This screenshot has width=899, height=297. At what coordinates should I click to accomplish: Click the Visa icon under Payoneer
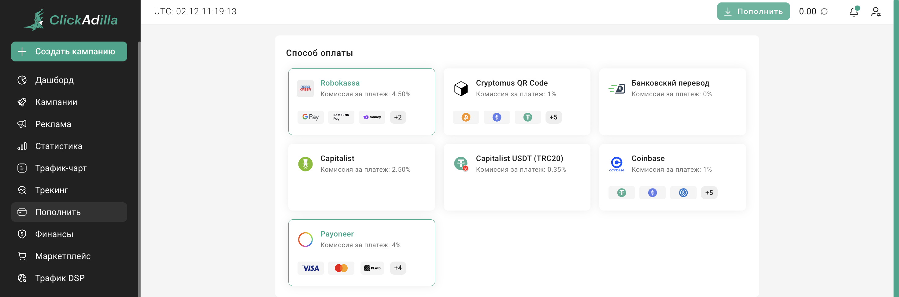(310, 268)
